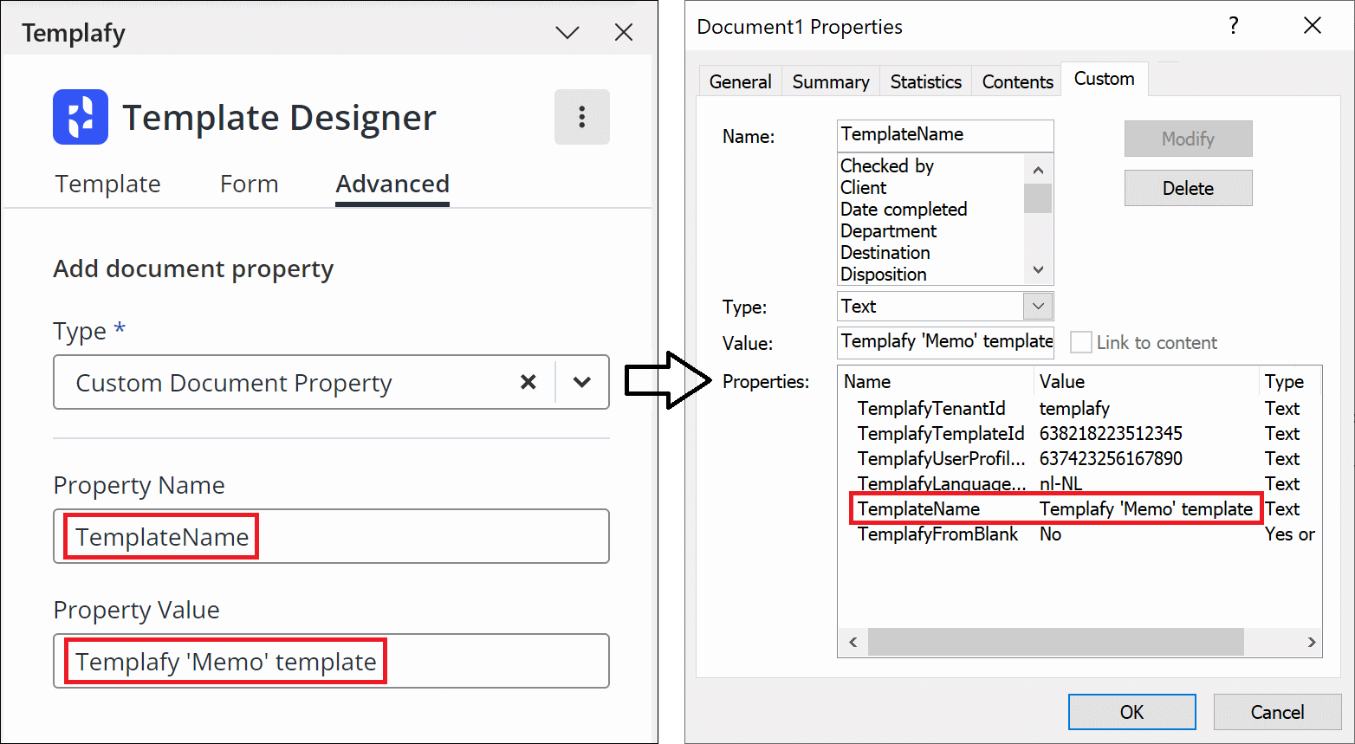This screenshot has width=1355, height=744.
Task: Confirm with the OK button
Action: pos(1131,712)
